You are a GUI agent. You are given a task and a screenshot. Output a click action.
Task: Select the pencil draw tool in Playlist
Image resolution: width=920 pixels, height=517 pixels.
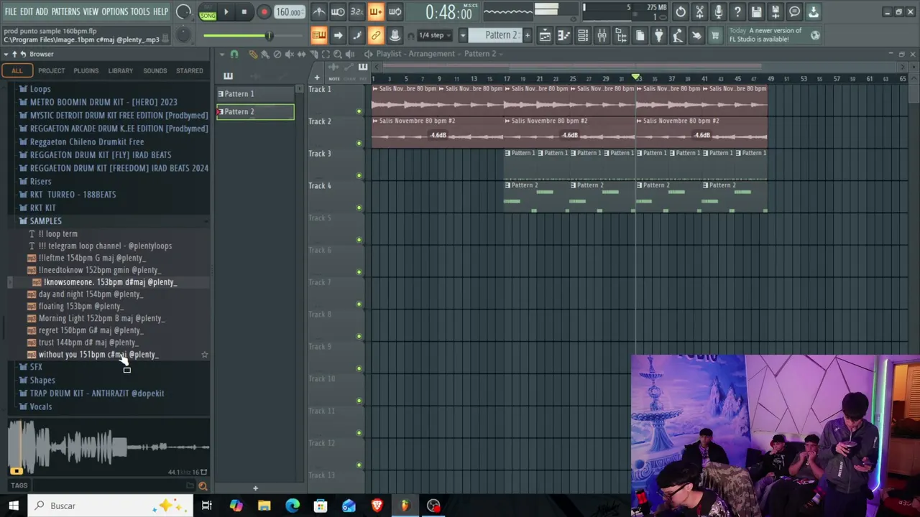(x=253, y=54)
